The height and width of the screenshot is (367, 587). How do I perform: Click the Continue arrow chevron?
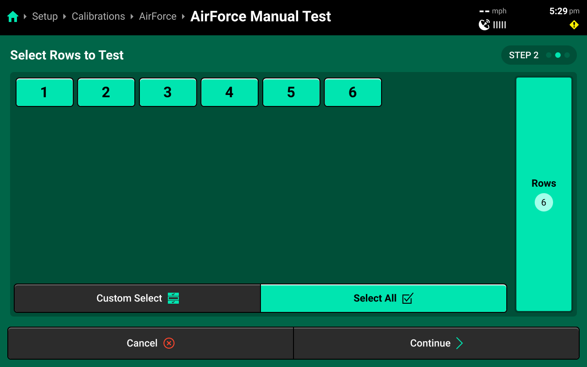pos(460,343)
